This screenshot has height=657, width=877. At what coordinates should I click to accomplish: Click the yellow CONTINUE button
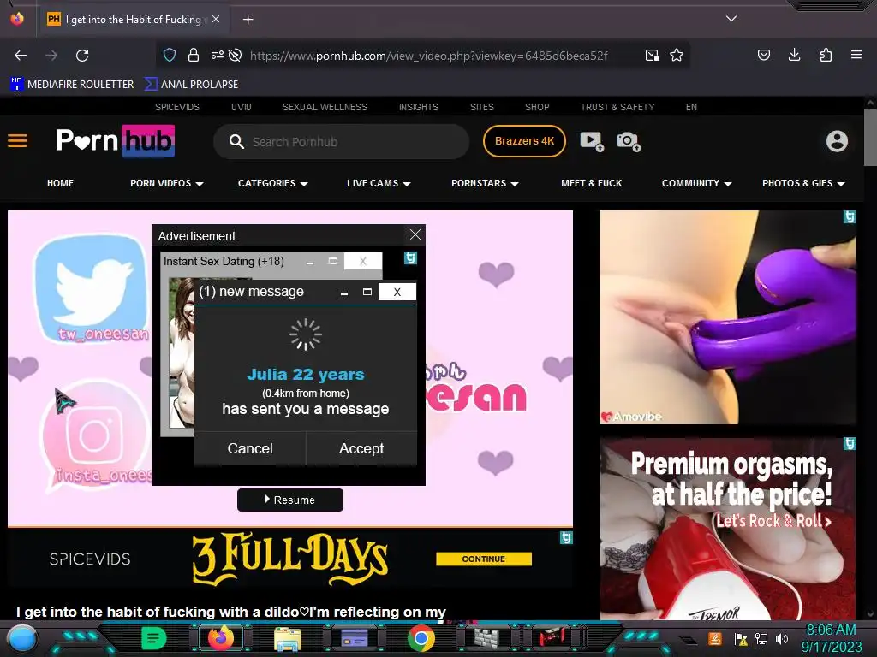click(484, 559)
